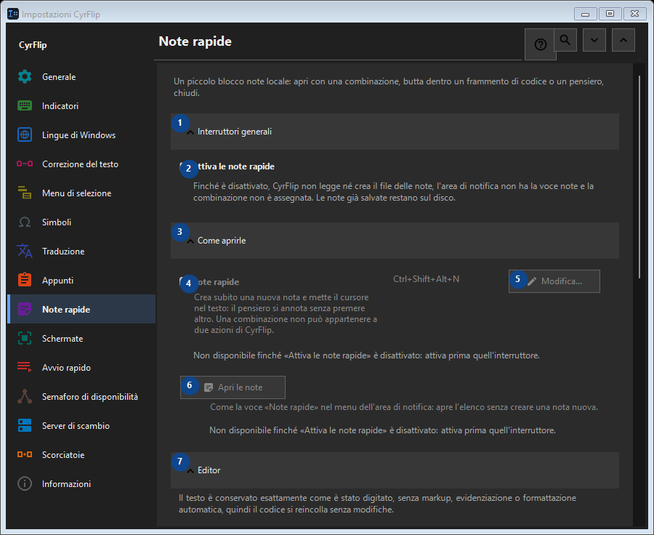Click the Ctrl+Shift+Alt+N shortcut text

coord(427,279)
